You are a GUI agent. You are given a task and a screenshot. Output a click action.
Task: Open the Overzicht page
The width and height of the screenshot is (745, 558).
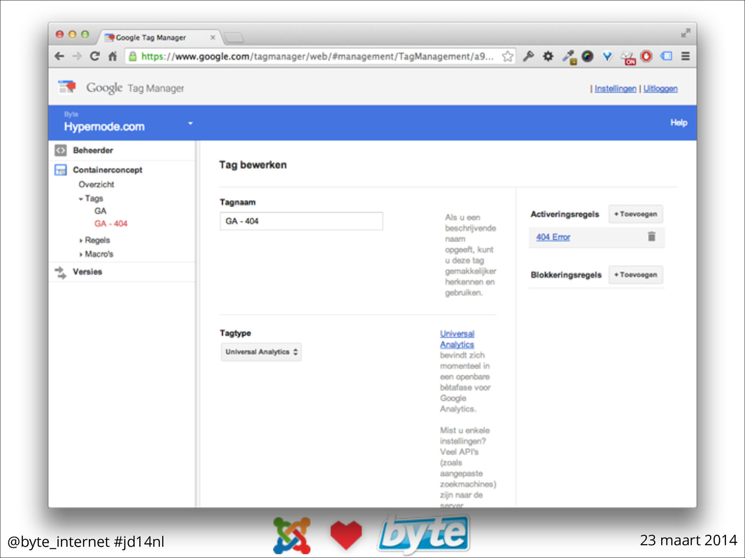(x=96, y=185)
